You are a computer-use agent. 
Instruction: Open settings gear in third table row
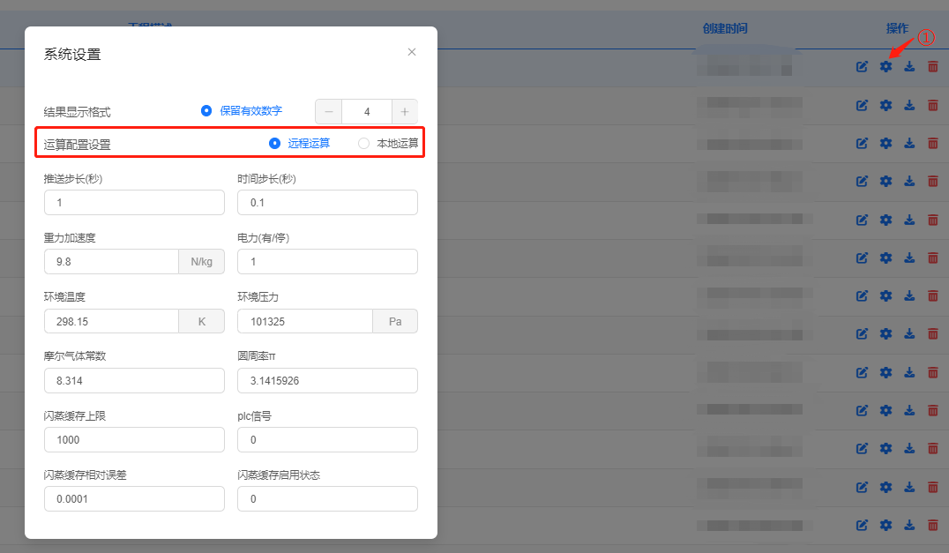886,144
